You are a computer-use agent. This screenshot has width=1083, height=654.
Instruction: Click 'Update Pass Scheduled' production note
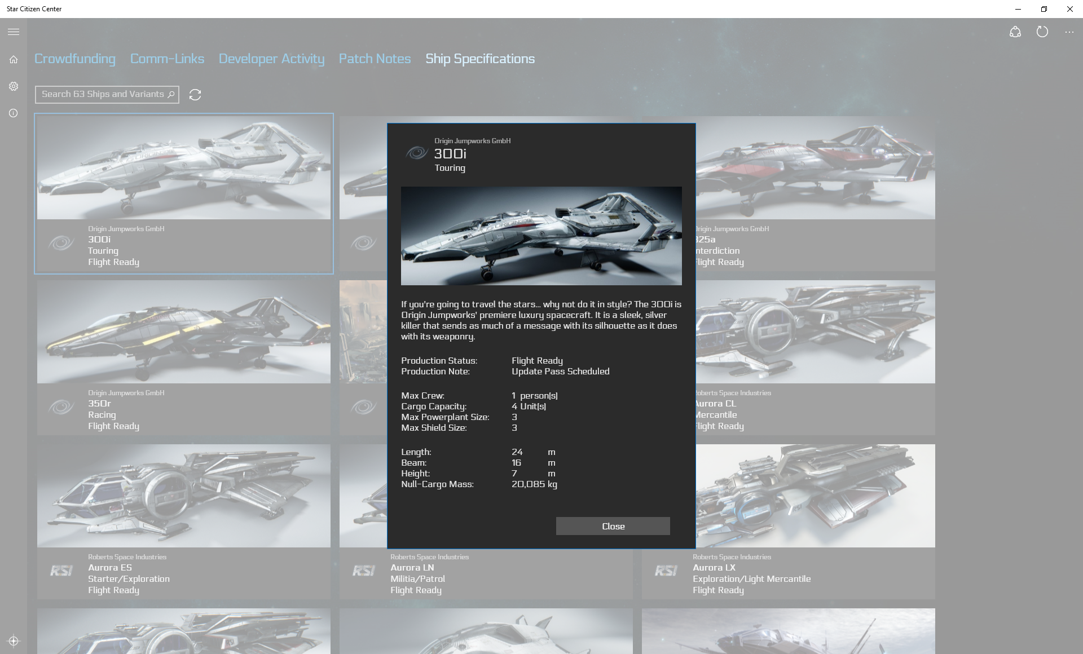pyautogui.click(x=561, y=372)
